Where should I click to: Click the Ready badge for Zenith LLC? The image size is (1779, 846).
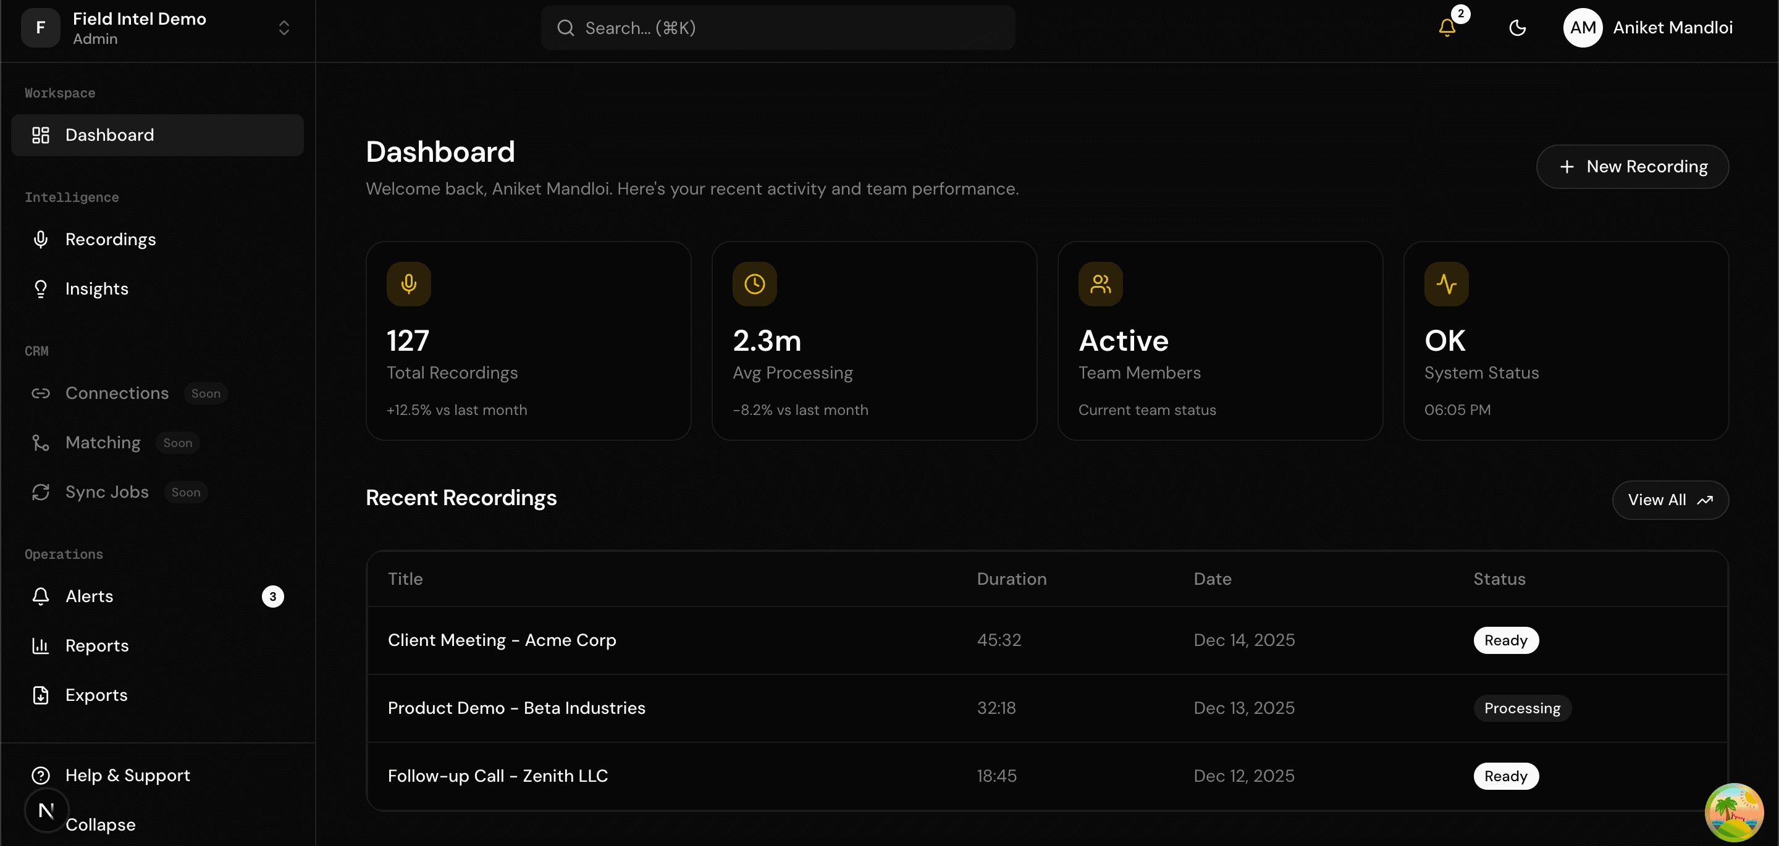[1505, 776]
